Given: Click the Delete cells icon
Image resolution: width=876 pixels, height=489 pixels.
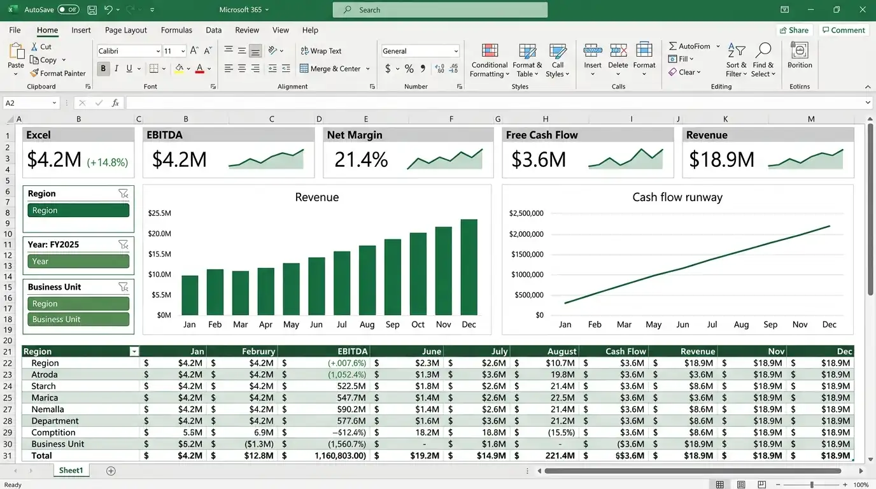Looking at the screenshot, I should (618, 52).
